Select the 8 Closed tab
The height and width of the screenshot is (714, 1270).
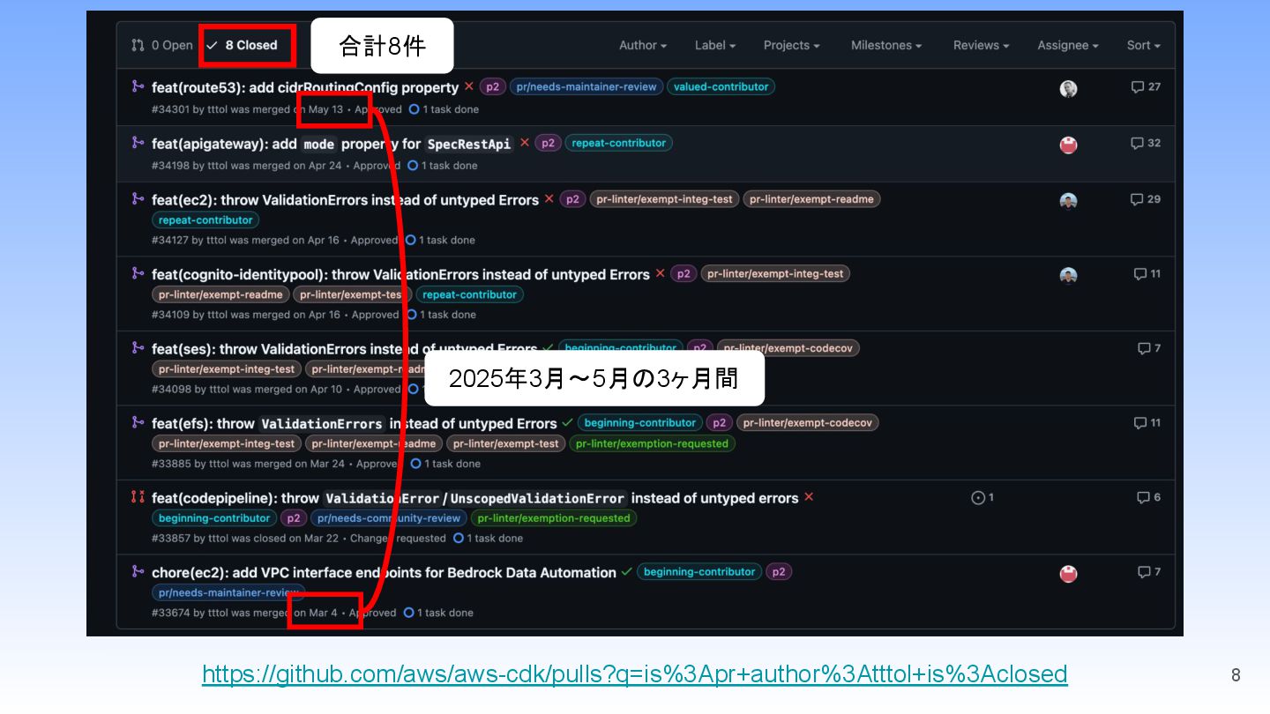(x=243, y=45)
